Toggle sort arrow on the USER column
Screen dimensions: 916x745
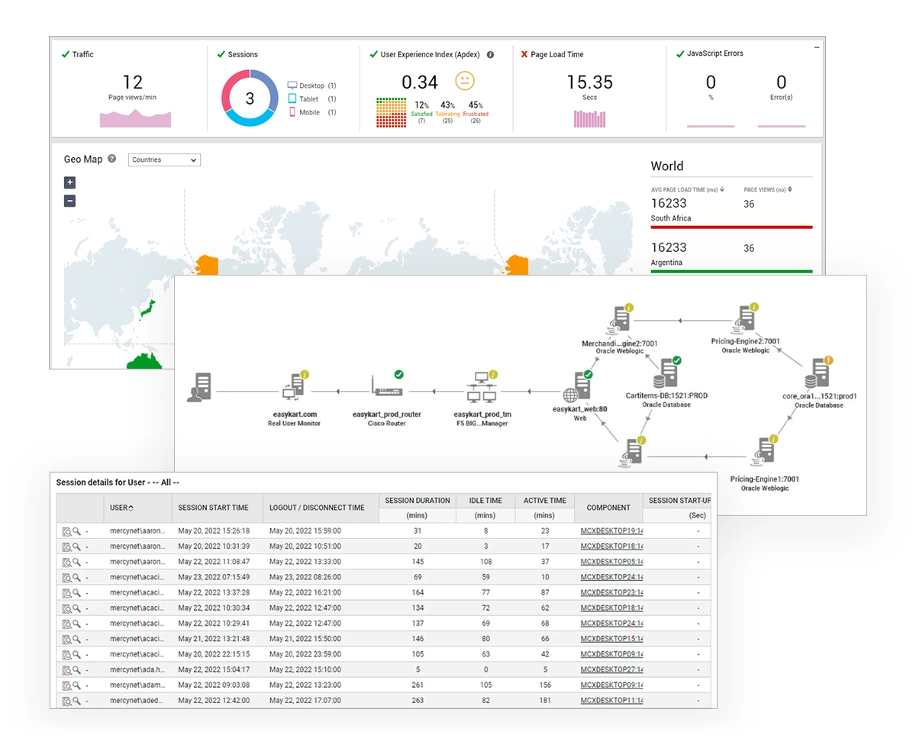131,508
